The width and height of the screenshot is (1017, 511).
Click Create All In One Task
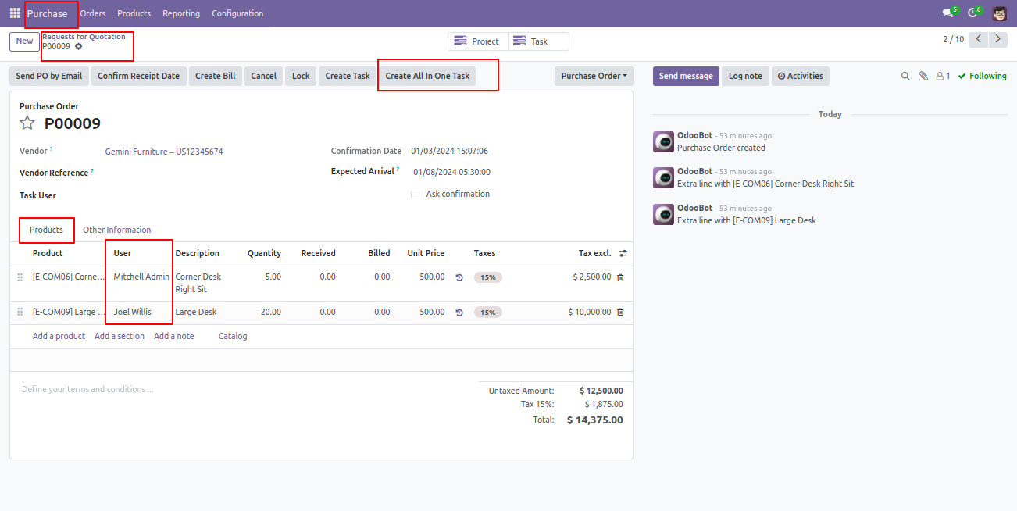[427, 76]
